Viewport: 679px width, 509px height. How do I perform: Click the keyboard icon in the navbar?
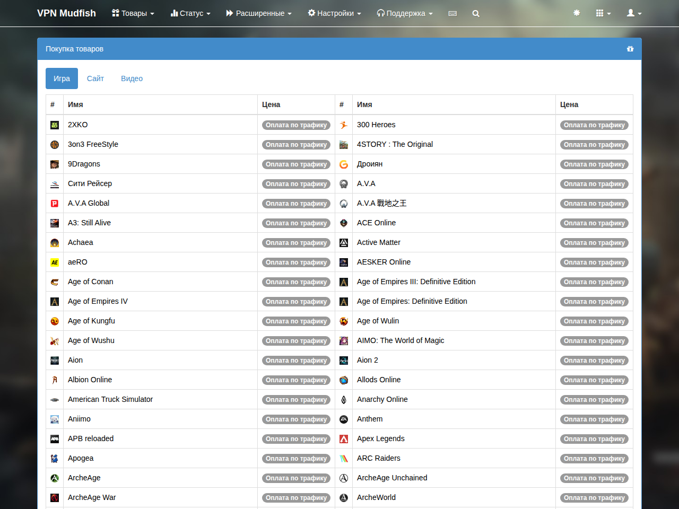[452, 13]
